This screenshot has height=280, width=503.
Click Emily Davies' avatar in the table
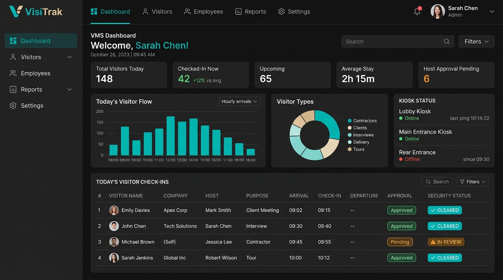pyautogui.click(x=114, y=210)
